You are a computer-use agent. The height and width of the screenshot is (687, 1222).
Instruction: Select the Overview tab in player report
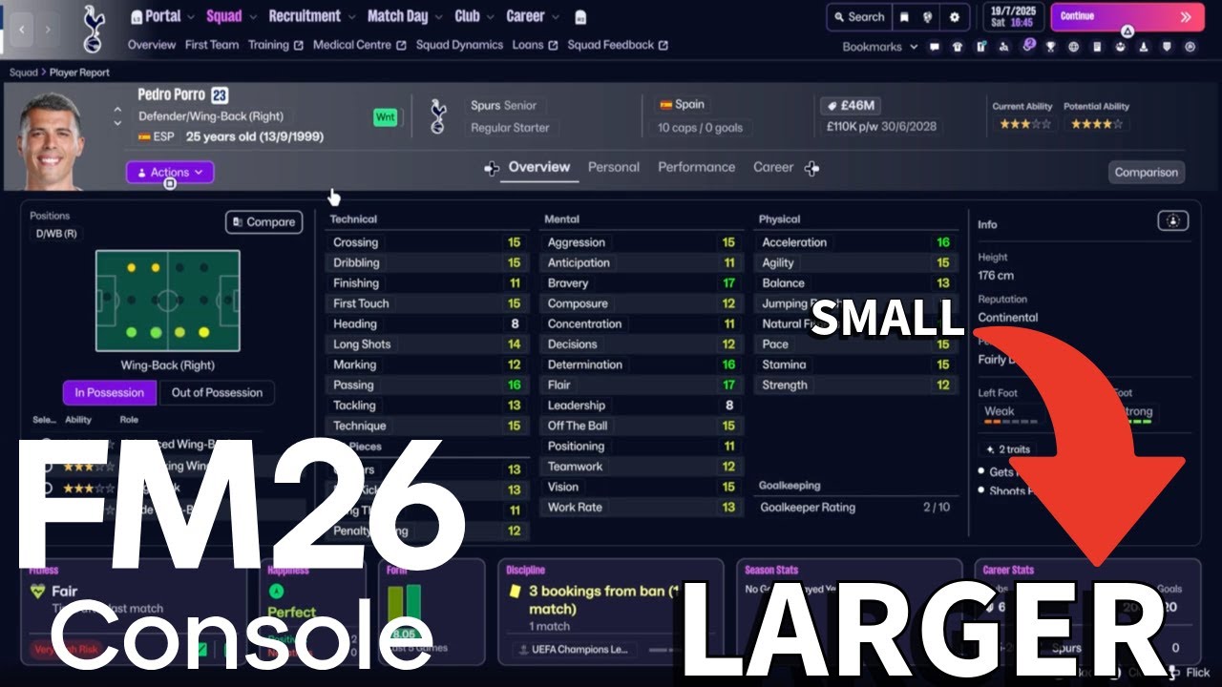[x=539, y=167]
